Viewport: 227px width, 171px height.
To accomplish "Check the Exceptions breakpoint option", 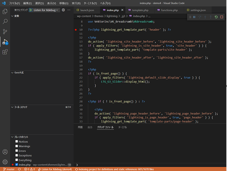I will coord(17,156).
